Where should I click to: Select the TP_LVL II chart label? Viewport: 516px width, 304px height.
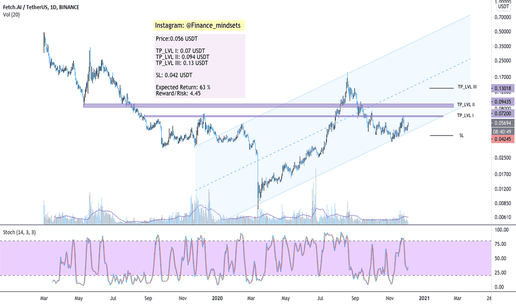pos(466,104)
